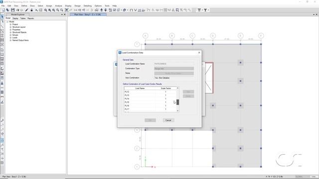
Task: Click the greyed OK button in dialog
Action: (x=150, y=120)
